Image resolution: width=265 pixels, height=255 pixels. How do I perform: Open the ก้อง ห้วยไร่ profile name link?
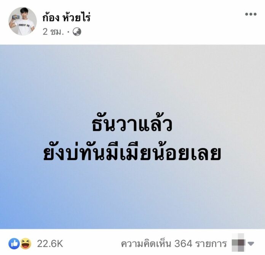coord(67,17)
